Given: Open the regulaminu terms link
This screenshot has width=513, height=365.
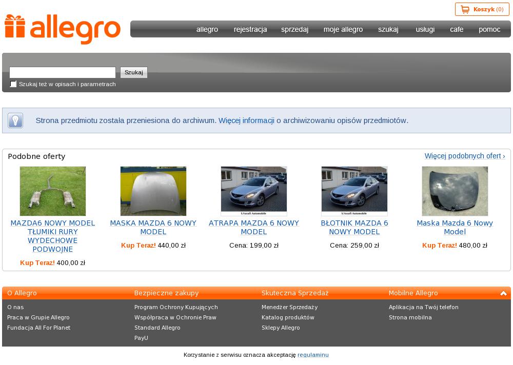Looking at the screenshot, I should (313, 355).
